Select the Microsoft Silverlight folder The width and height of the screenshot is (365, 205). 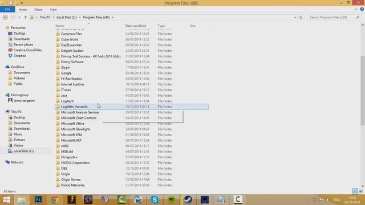(x=75, y=129)
